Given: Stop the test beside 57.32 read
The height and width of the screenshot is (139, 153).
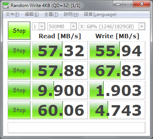Looking at the screenshot, I should coord(19,50).
